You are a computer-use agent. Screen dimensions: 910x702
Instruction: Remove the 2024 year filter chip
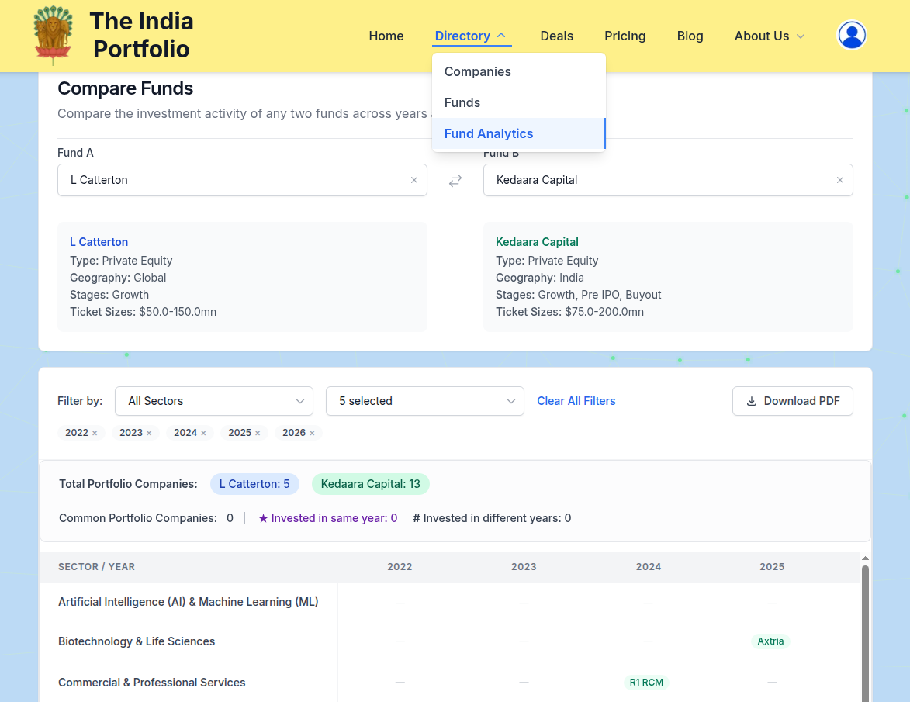204,434
